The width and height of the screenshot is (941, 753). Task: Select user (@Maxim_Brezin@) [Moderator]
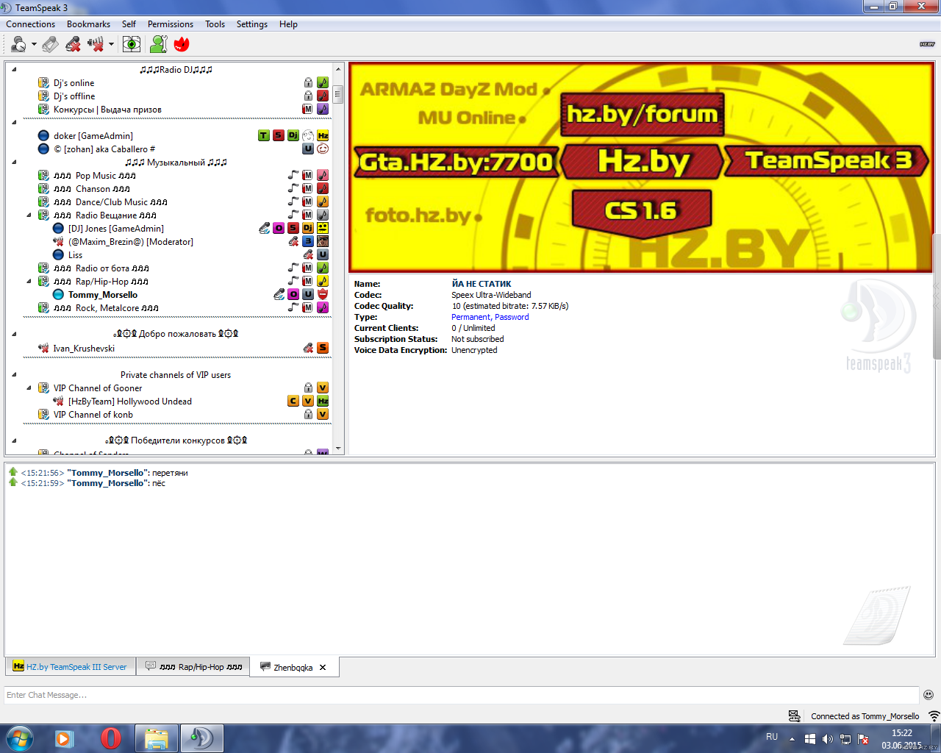pyautogui.click(x=131, y=242)
